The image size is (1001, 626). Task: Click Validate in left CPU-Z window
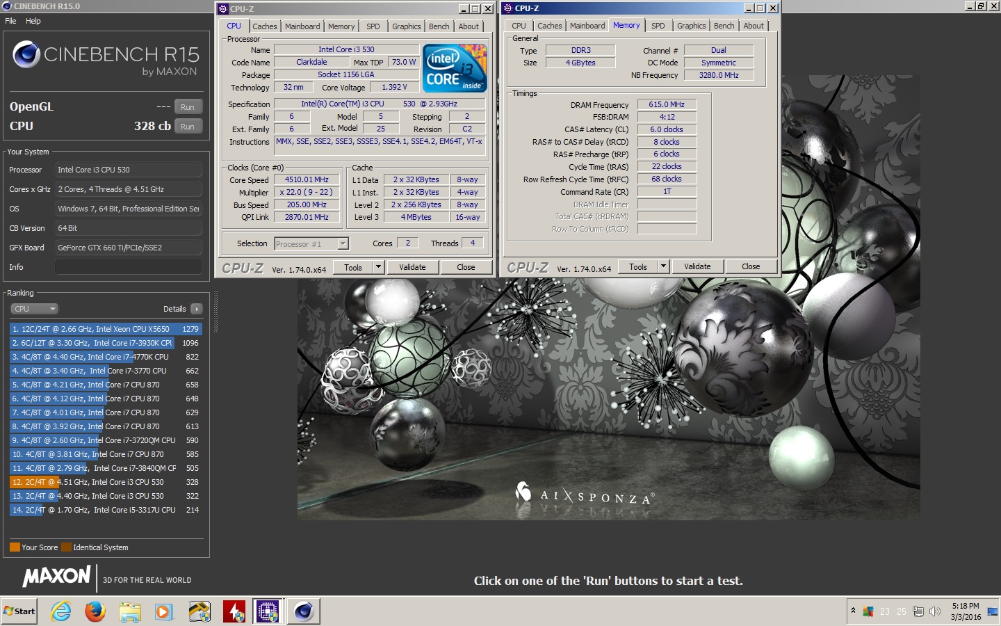pyautogui.click(x=412, y=267)
